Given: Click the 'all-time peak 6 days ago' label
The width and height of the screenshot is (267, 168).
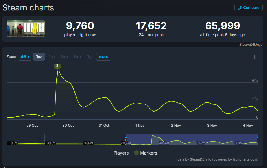Looking at the screenshot, I should point(222,35).
